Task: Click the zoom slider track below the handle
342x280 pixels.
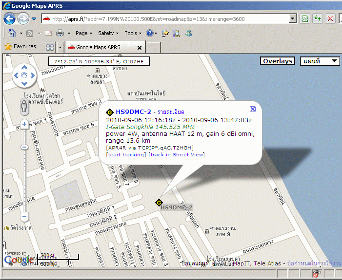Action: point(24,181)
